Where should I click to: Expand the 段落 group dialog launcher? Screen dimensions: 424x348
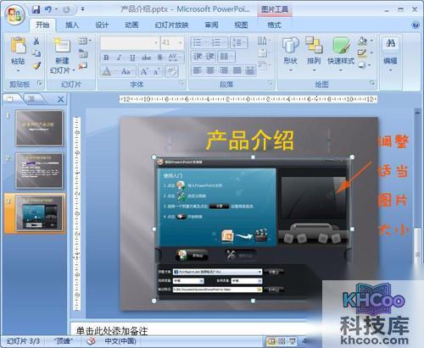[x=270, y=84]
